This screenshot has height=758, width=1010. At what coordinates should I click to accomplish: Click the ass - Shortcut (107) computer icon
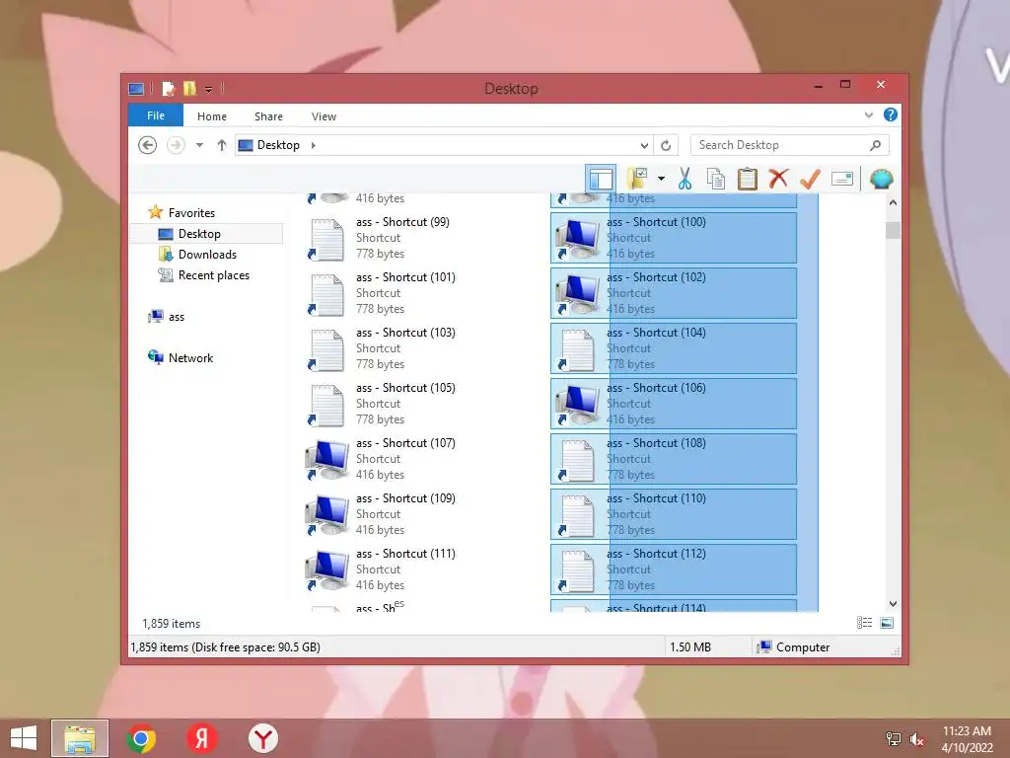tap(327, 459)
